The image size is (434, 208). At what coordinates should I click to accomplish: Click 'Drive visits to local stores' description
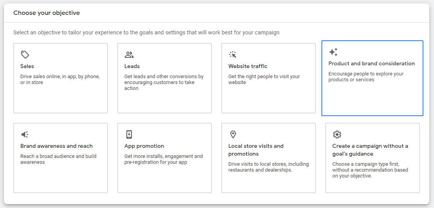tap(268, 167)
